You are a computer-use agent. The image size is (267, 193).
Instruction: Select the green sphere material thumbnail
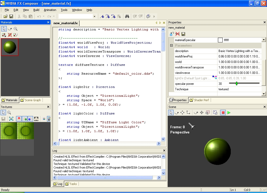click(10, 47)
